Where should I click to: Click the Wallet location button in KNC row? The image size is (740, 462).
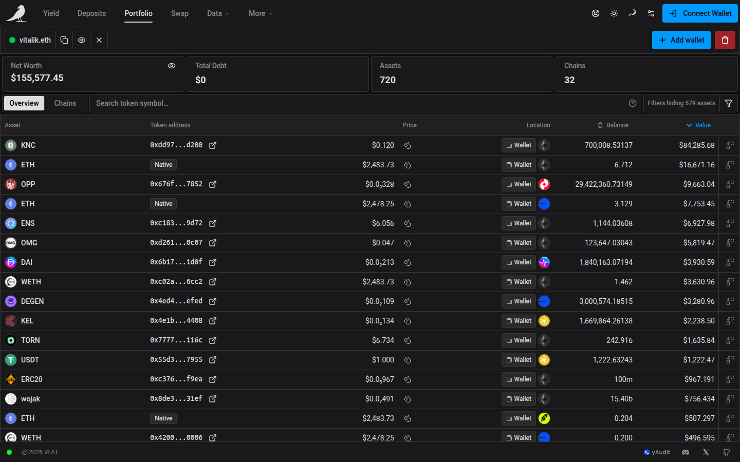tap(519, 145)
